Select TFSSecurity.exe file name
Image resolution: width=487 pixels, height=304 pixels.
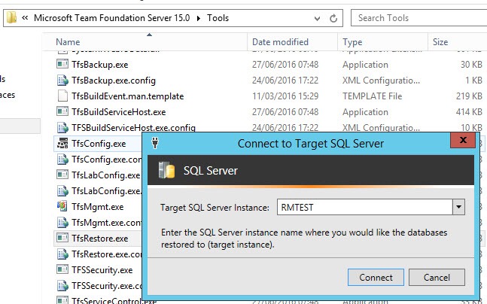pos(102,270)
